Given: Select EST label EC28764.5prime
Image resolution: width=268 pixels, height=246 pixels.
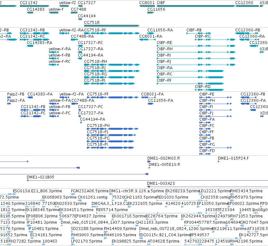Looking at the screenshot, I should 162,216.
